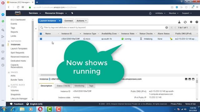The height and width of the screenshot is (112, 200).
Task: Click Connect button
Action: tap(68, 21)
